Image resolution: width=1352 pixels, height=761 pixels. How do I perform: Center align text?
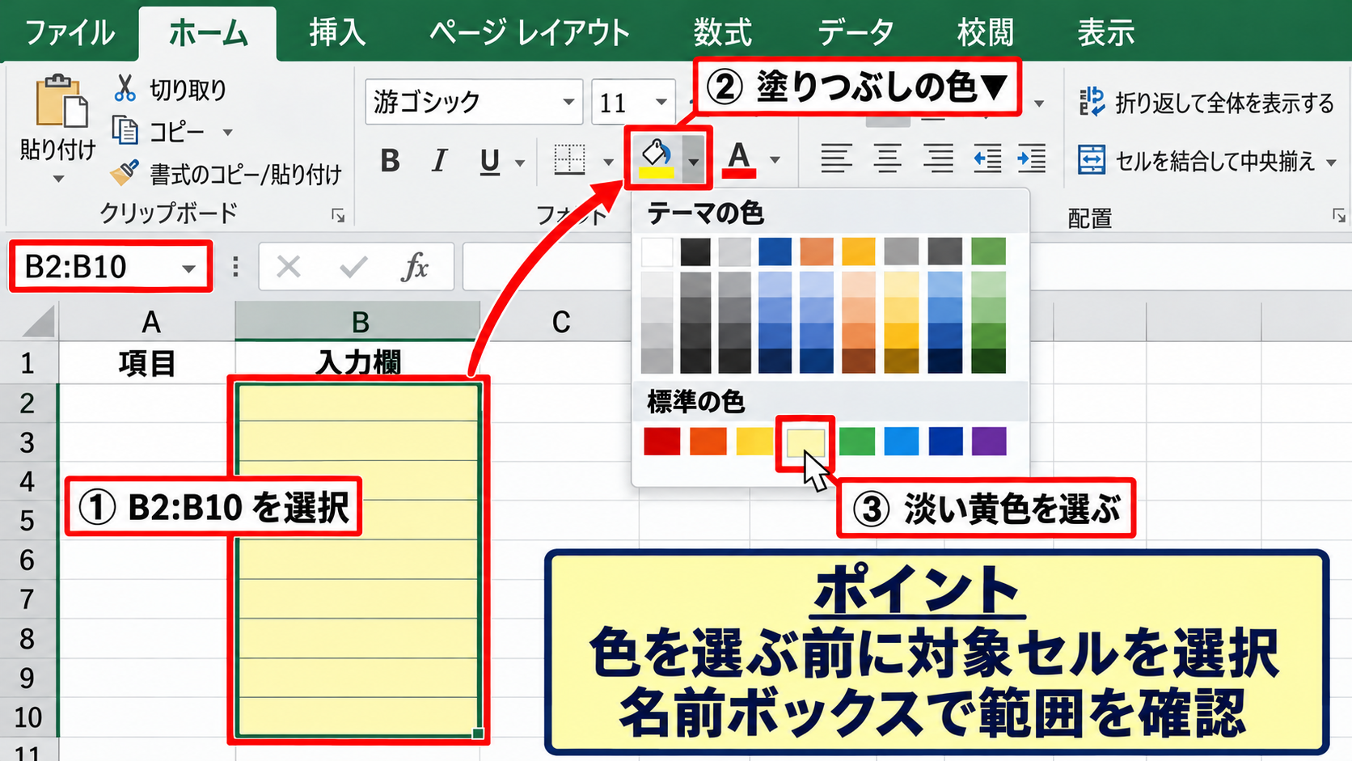tap(887, 159)
